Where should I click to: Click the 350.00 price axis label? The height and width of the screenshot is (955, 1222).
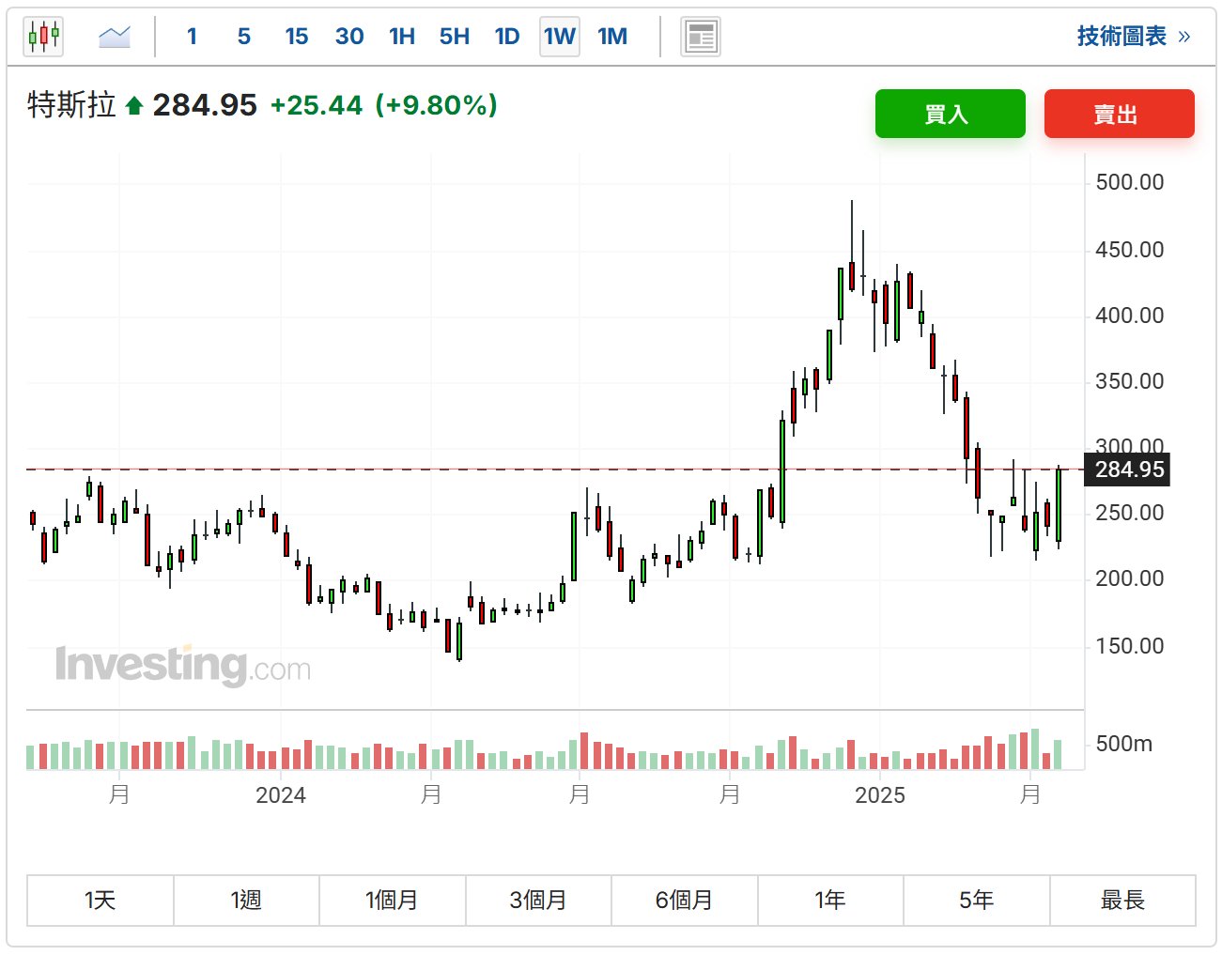[1130, 381]
